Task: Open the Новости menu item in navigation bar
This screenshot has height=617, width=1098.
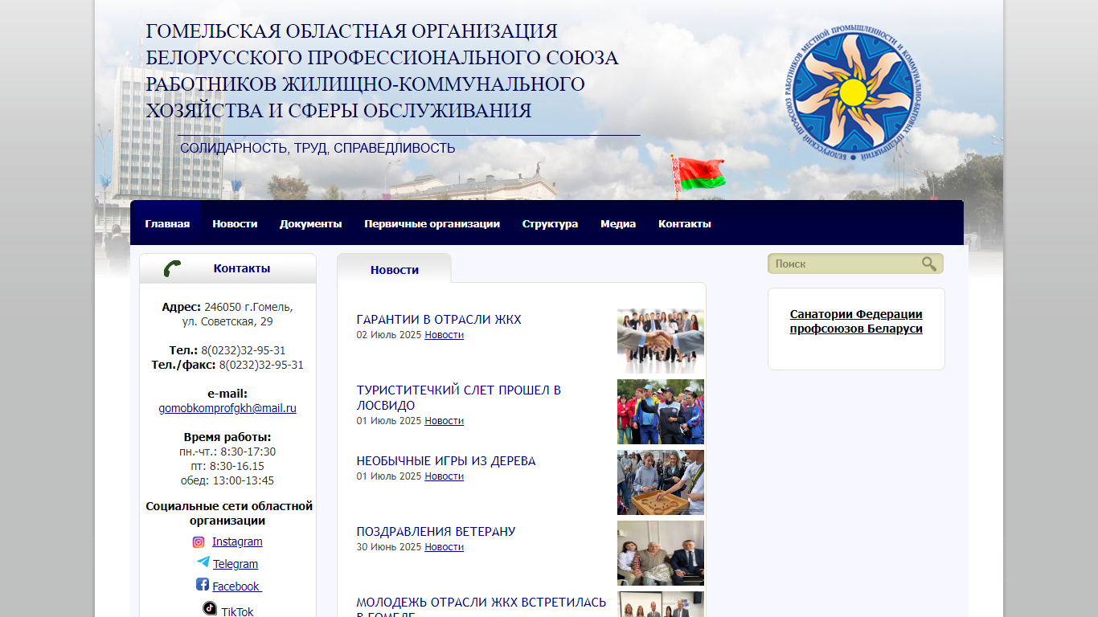Action: 235,223
